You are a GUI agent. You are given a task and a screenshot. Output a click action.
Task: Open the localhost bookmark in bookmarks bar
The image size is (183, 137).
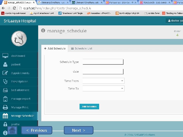[127, 13]
